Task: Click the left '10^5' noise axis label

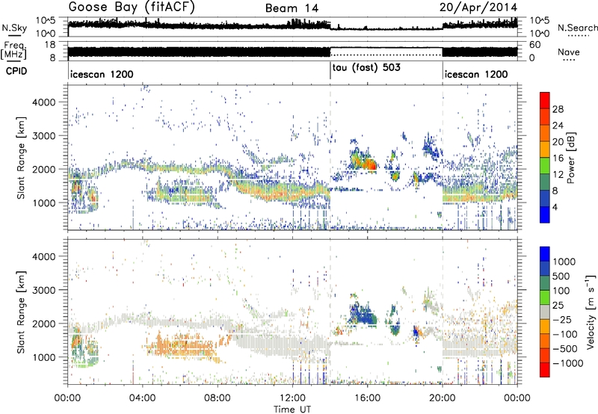Action: (x=46, y=21)
